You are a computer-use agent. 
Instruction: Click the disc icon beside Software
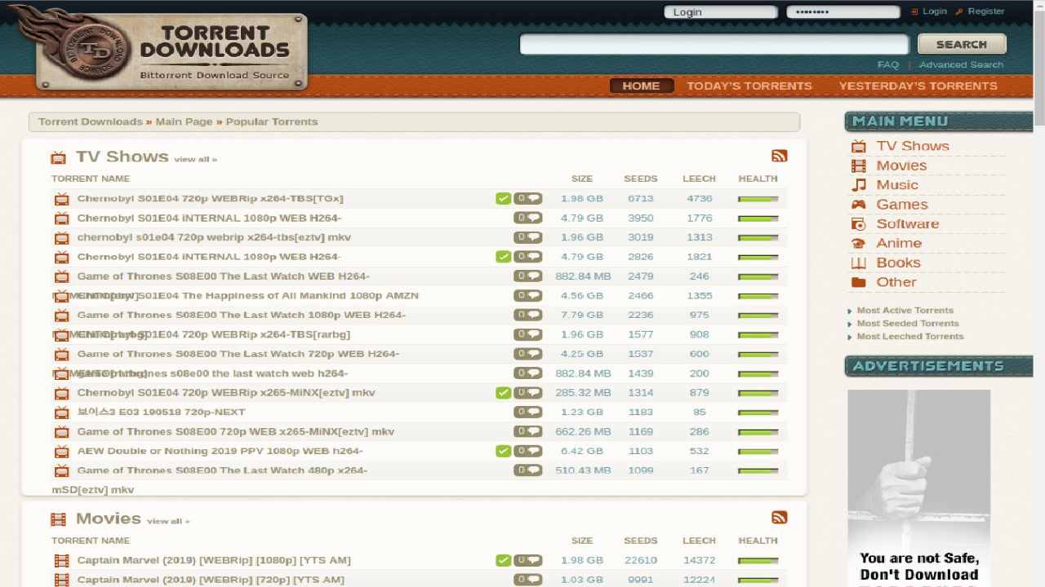[x=858, y=224]
